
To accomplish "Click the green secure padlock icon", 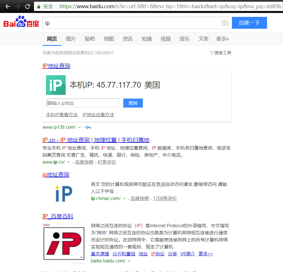I will [x=39, y=7].
